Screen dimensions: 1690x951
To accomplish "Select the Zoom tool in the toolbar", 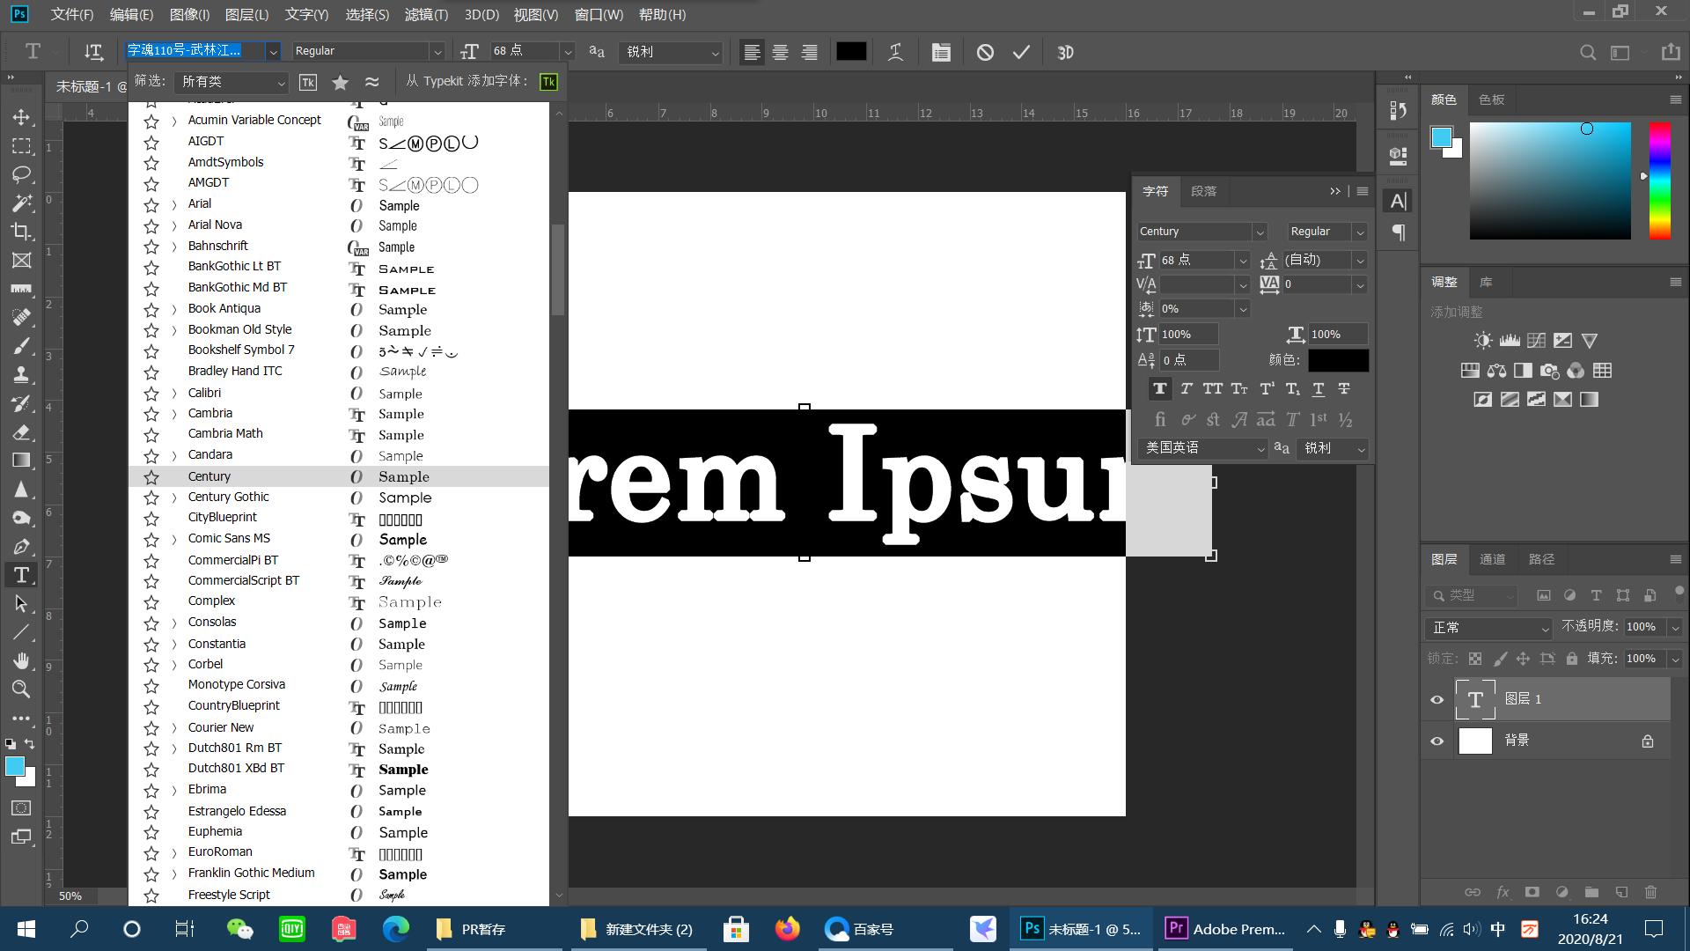I will click(22, 689).
